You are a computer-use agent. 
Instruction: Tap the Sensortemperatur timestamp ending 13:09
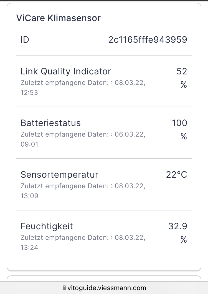coord(83,191)
